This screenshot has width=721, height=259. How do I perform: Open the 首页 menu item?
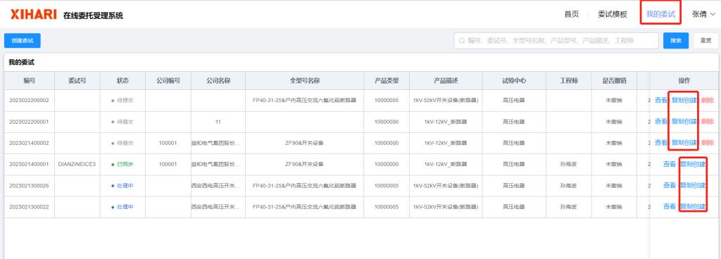[572, 14]
